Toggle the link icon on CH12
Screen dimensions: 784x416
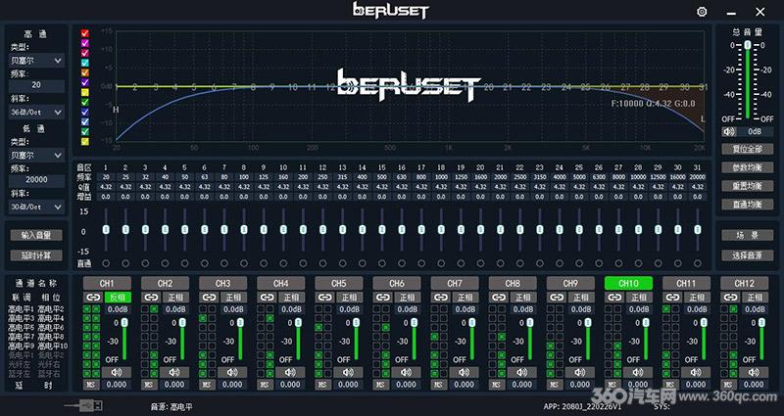click(x=730, y=298)
